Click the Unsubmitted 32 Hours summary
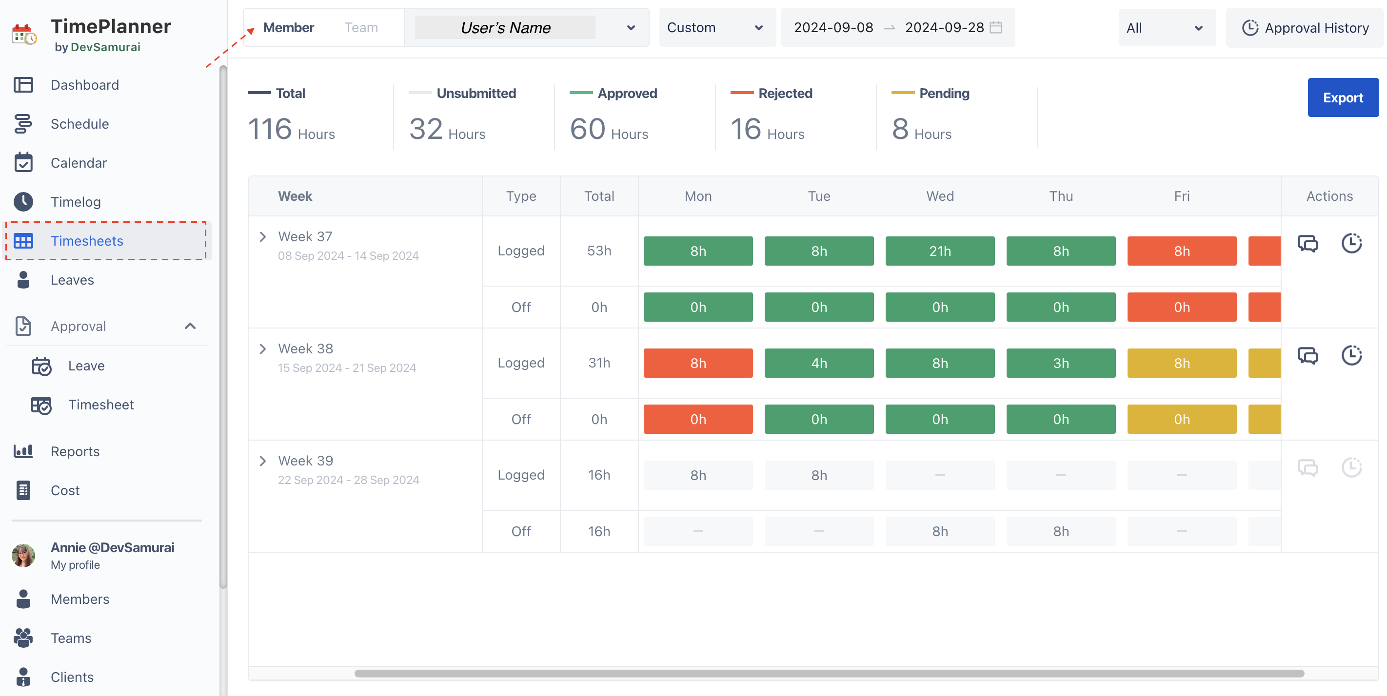The image size is (1387, 696). 462,116
